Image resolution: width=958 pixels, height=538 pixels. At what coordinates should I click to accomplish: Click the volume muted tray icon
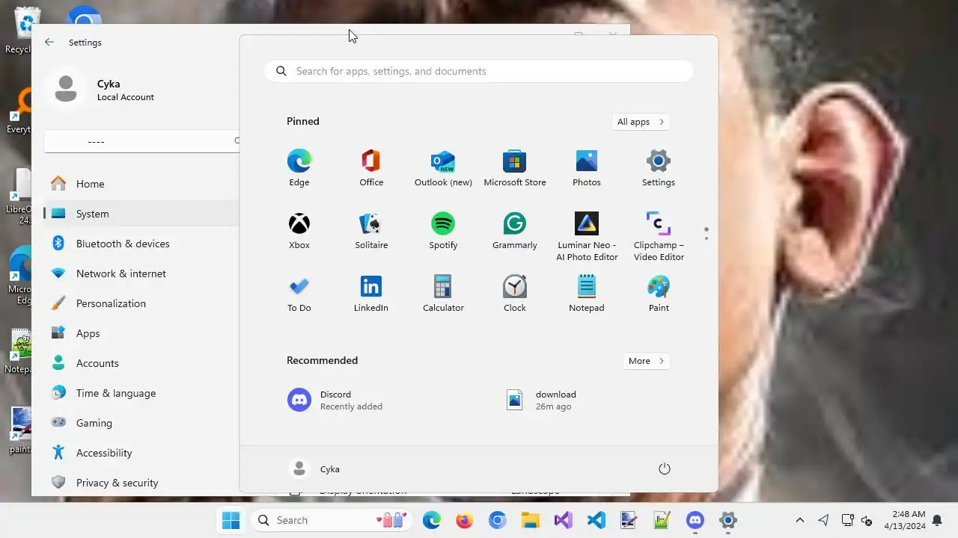pyautogui.click(x=867, y=520)
